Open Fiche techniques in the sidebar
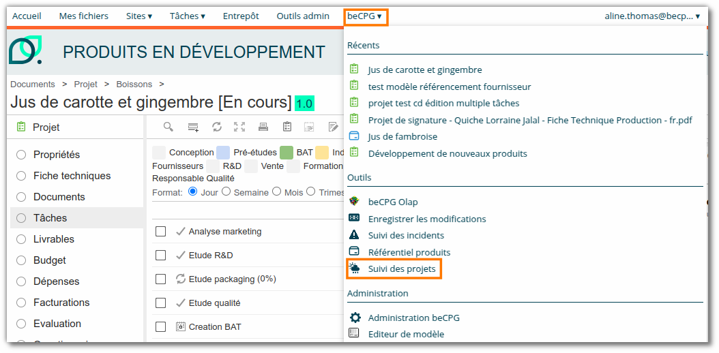The image size is (719, 353). (72, 176)
